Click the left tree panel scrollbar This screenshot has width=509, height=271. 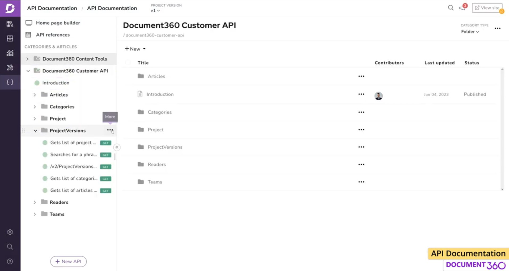click(115, 157)
